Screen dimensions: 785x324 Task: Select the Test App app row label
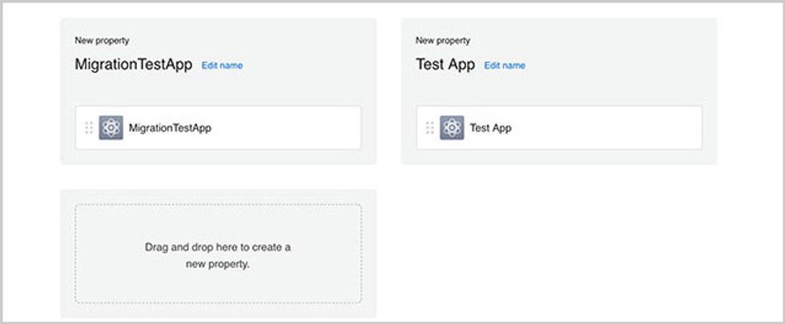[490, 128]
